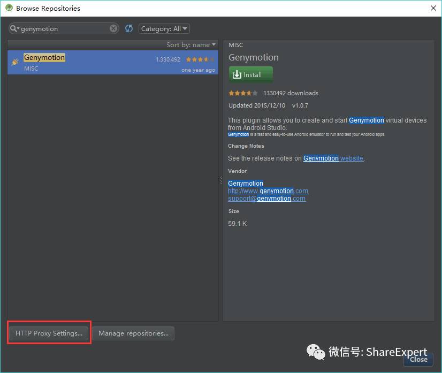
Task: Click the 'Updated 2015/12/10' text
Action: coord(257,105)
